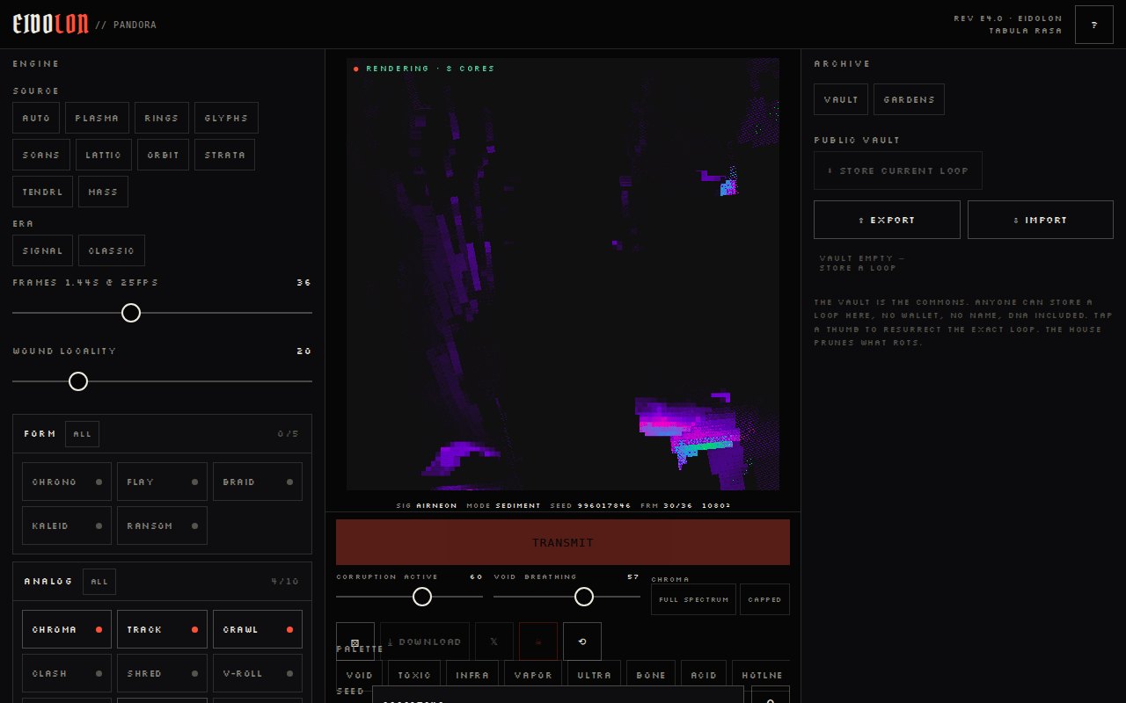
Task: Disable the TRACK analog effect
Action: [x=162, y=629]
